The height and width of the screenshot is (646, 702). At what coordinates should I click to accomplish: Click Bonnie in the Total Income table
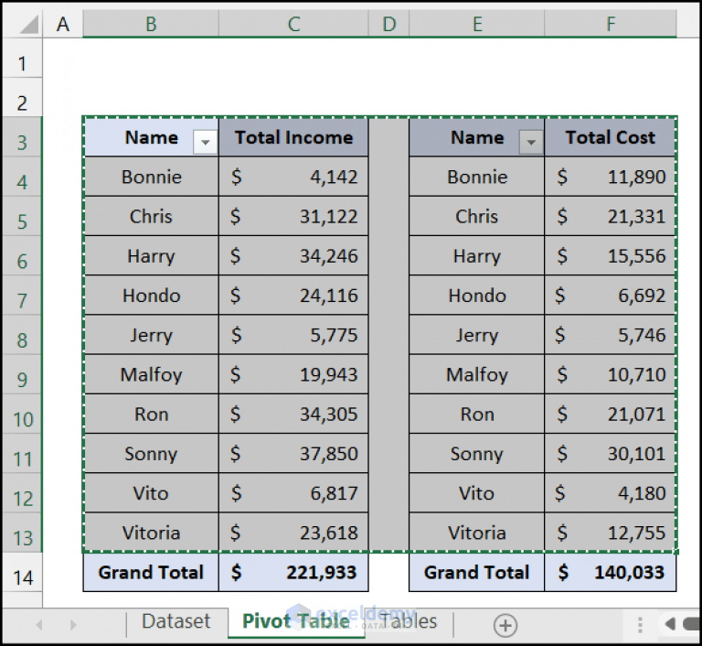point(151,177)
